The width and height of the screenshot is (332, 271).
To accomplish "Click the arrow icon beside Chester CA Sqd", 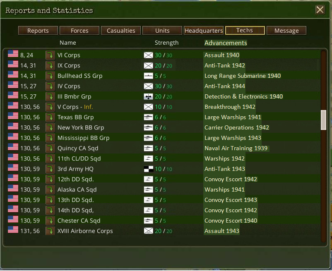I will pyautogui.click(x=50, y=221).
